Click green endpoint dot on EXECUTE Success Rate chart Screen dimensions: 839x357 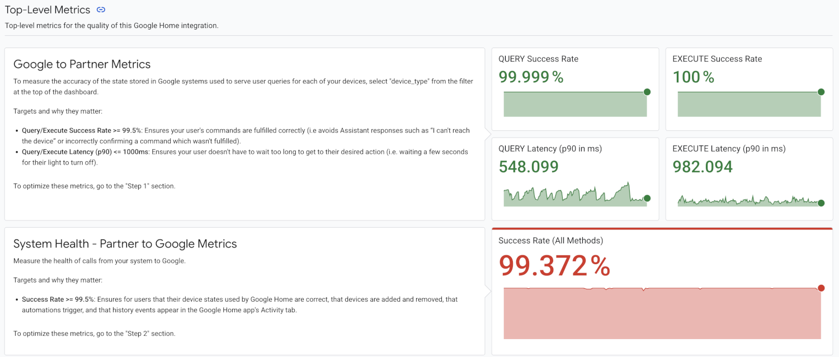point(821,92)
